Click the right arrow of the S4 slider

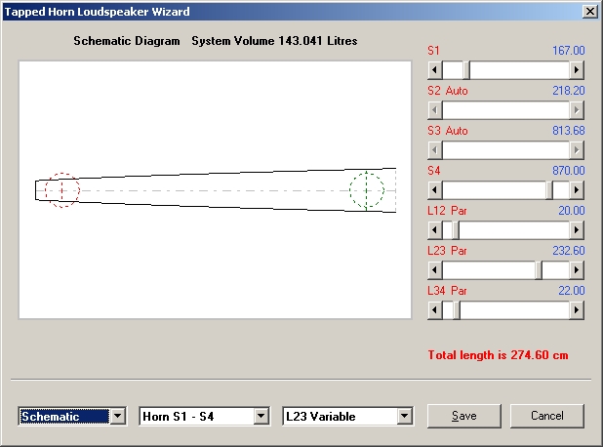click(576, 190)
